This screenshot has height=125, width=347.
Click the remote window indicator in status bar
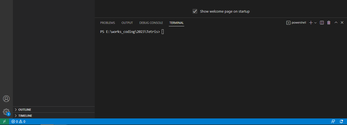4,121
